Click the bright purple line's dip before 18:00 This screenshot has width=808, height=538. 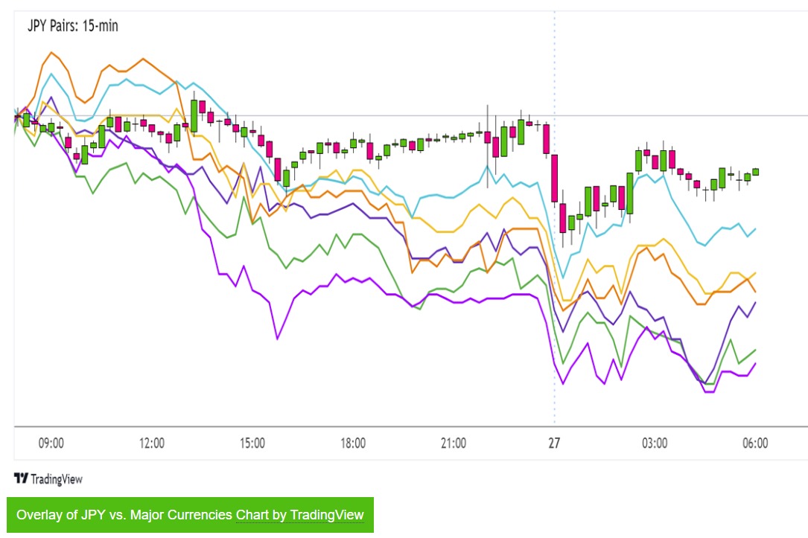(x=277, y=339)
